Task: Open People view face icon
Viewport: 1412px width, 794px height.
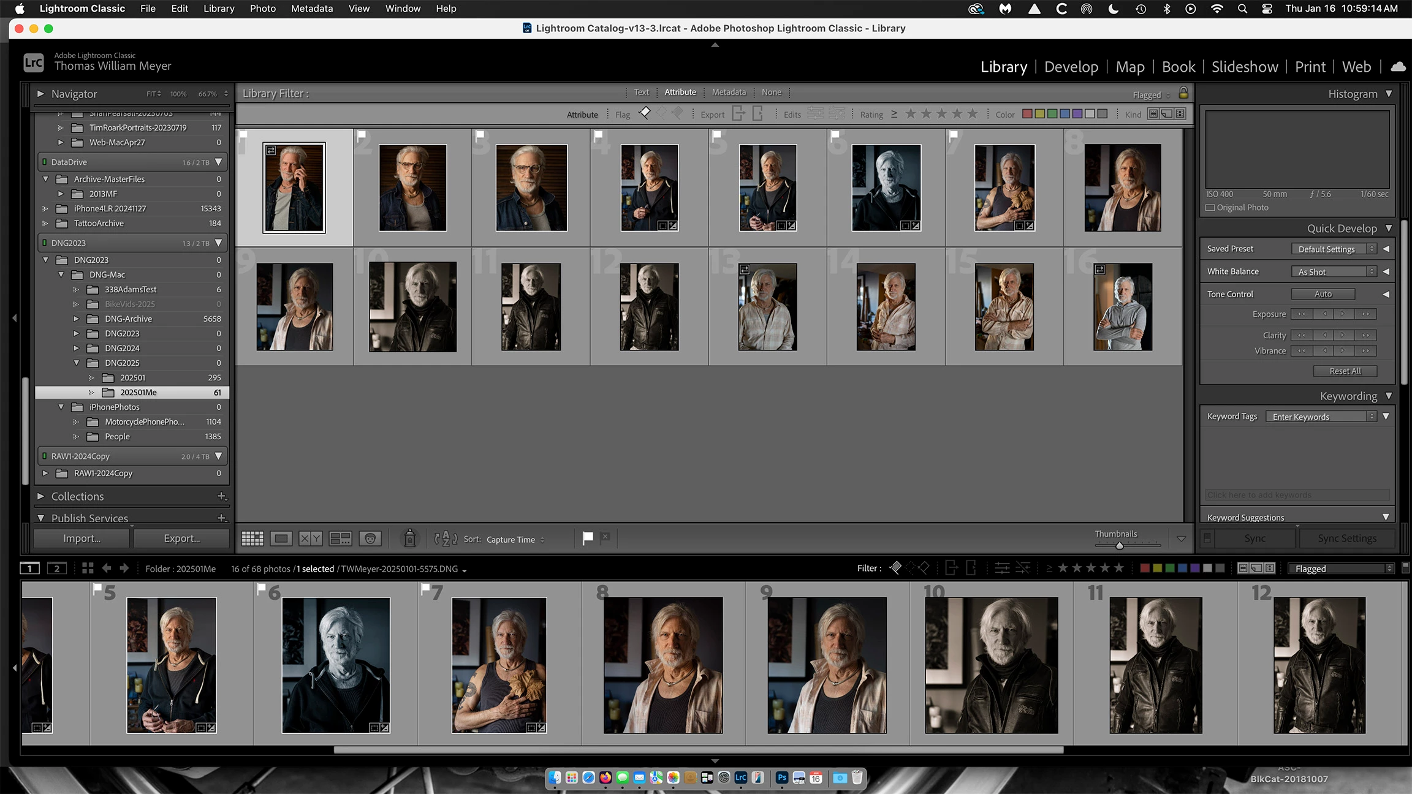Action: point(370,539)
